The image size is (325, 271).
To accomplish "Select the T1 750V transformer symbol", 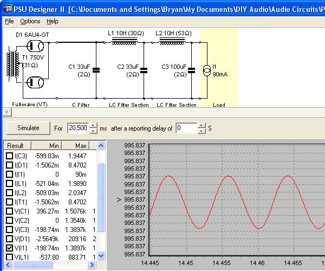I will click(x=13, y=64).
